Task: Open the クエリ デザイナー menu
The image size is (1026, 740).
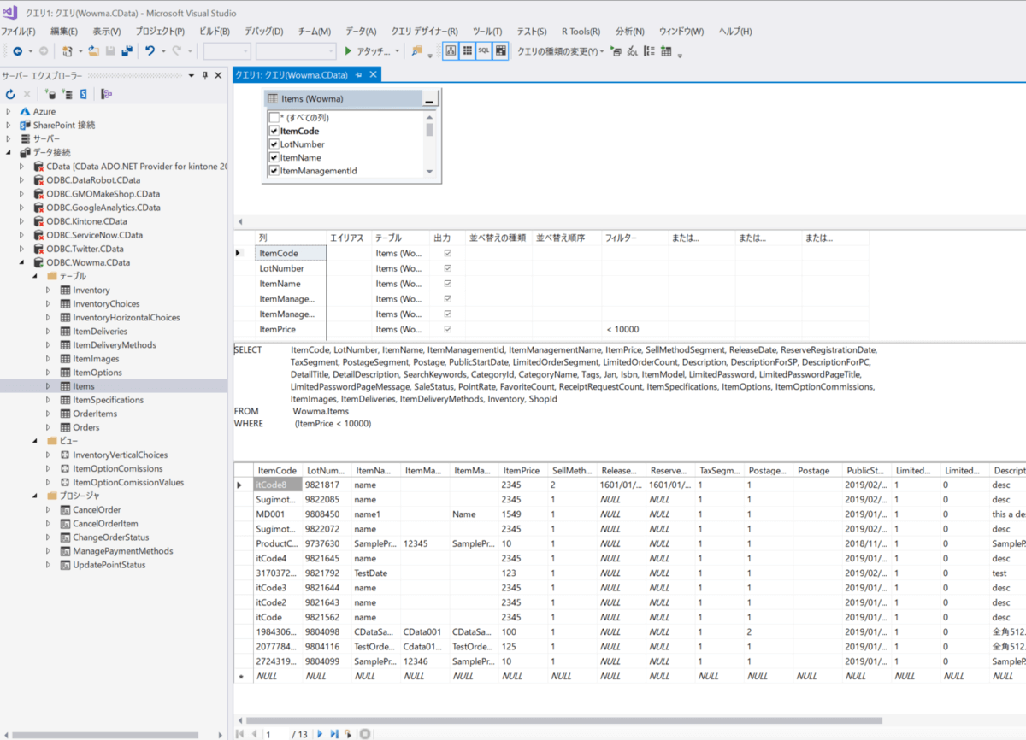Action: (x=424, y=32)
